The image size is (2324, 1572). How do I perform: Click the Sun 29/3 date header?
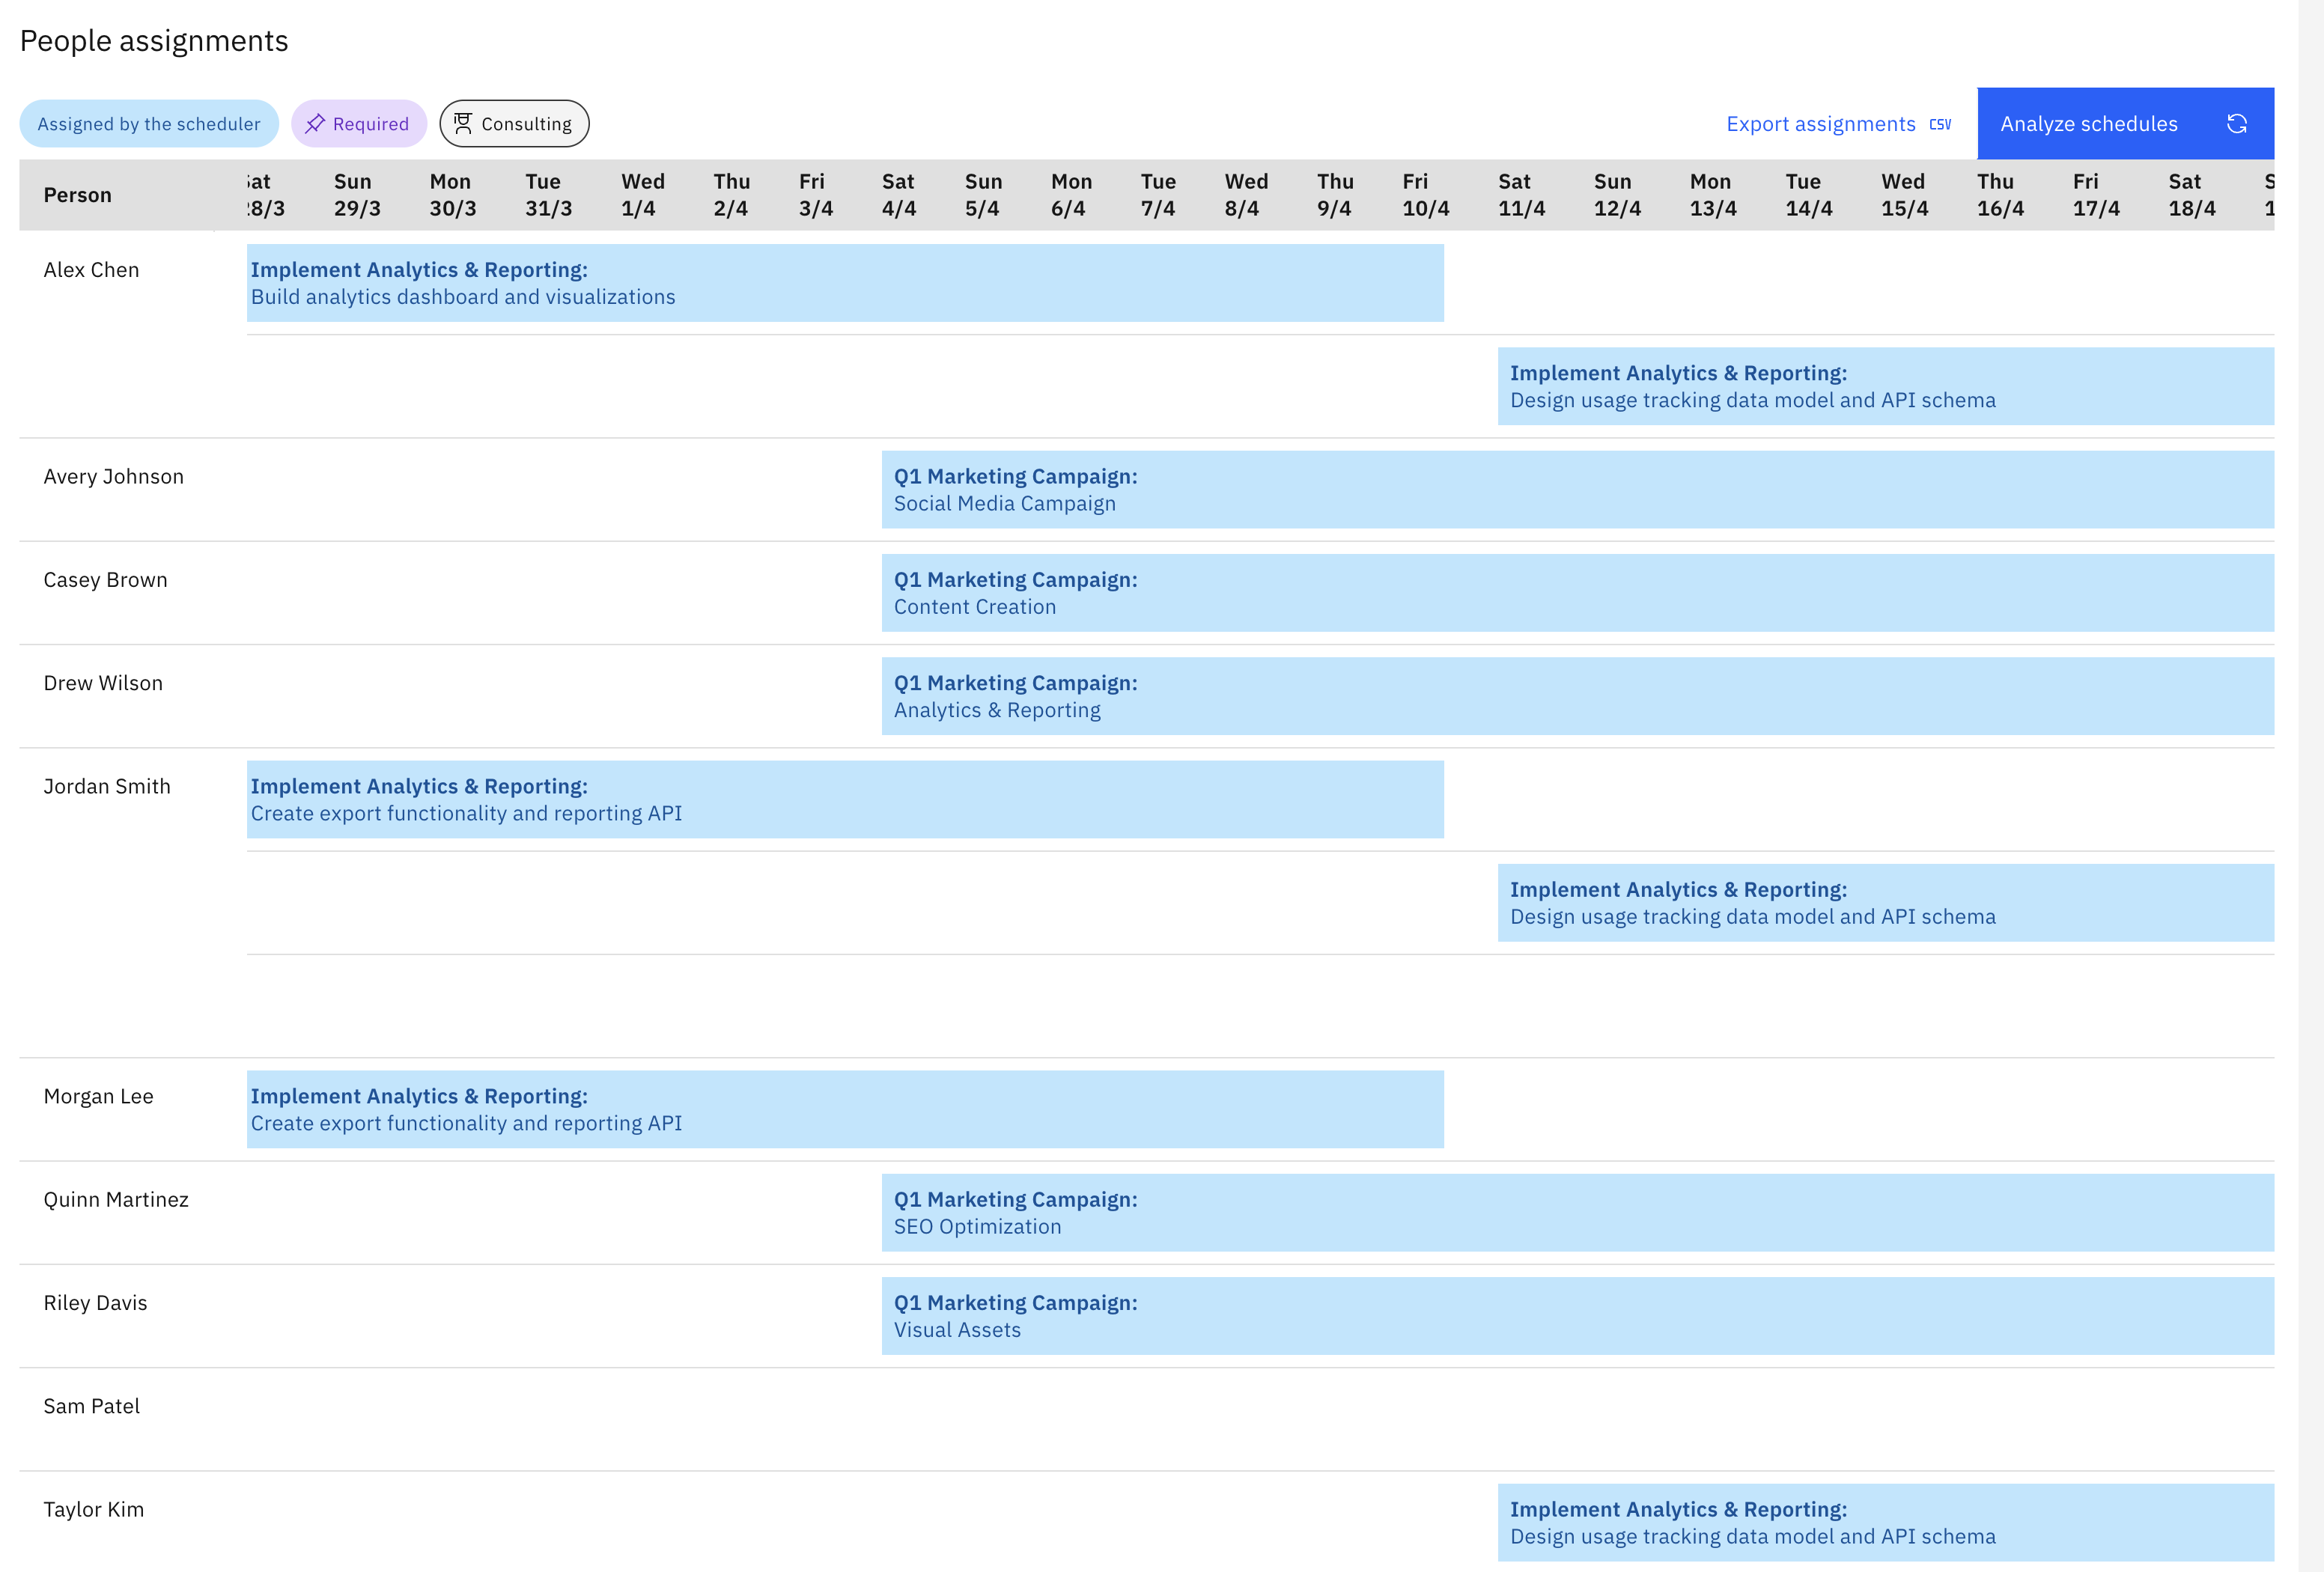click(357, 195)
